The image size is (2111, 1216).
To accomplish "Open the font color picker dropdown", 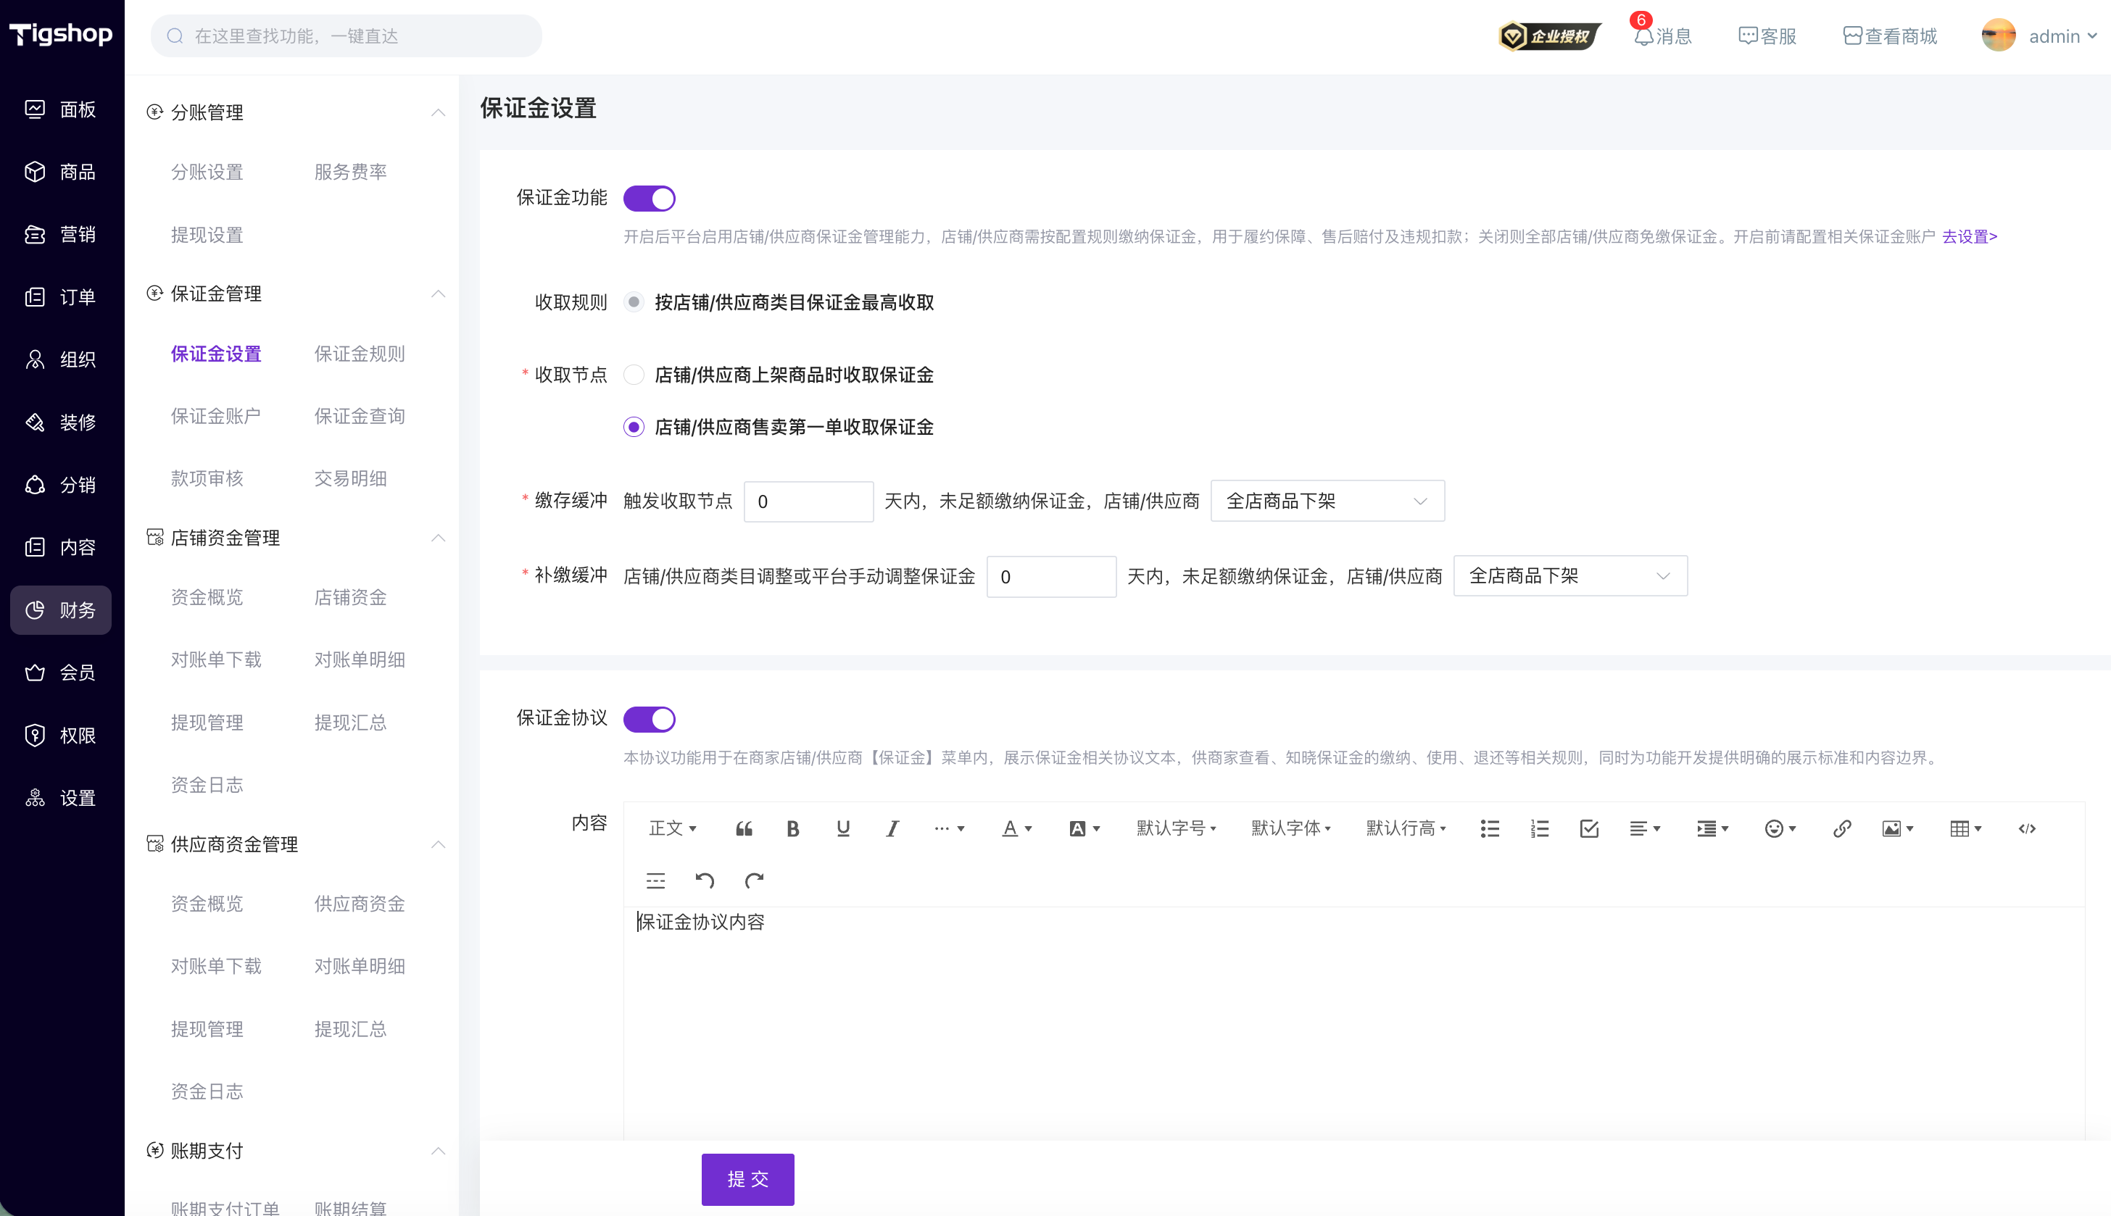I will [1016, 828].
